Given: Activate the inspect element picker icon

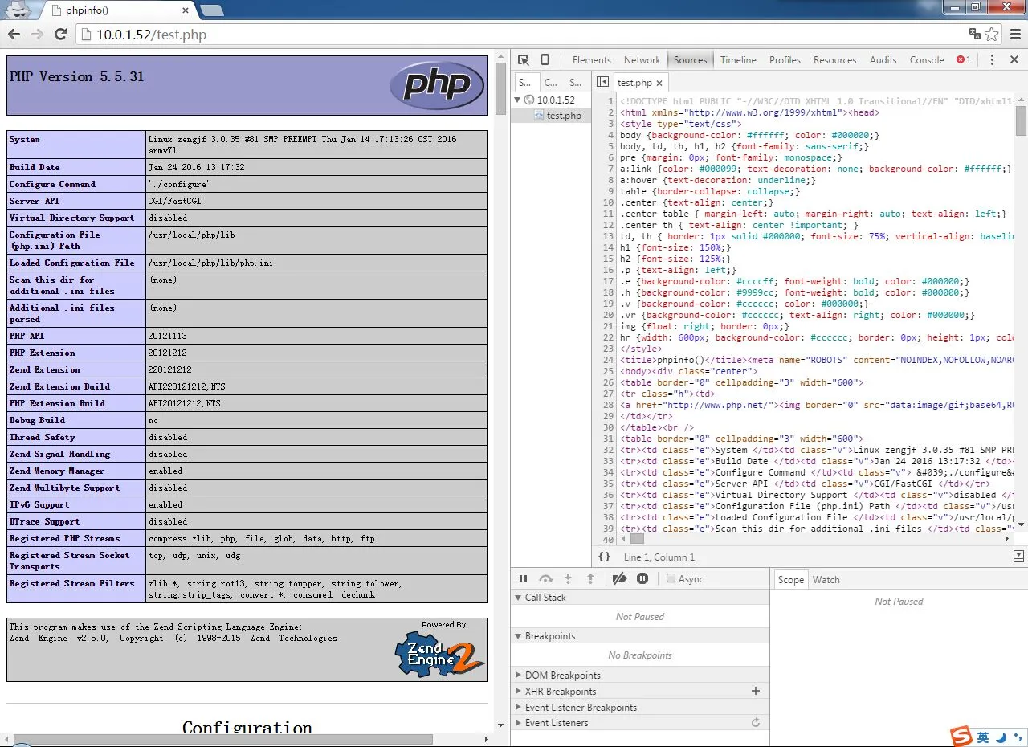Looking at the screenshot, I should pyautogui.click(x=524, y=60).
